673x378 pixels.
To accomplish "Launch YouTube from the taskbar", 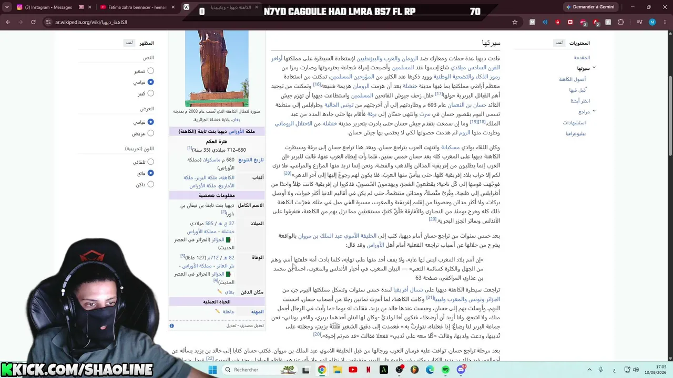I will coord(353,370).
